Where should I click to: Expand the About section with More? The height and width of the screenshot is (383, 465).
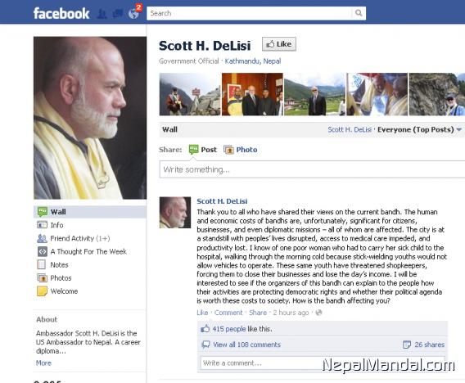[x=43, y=363]
